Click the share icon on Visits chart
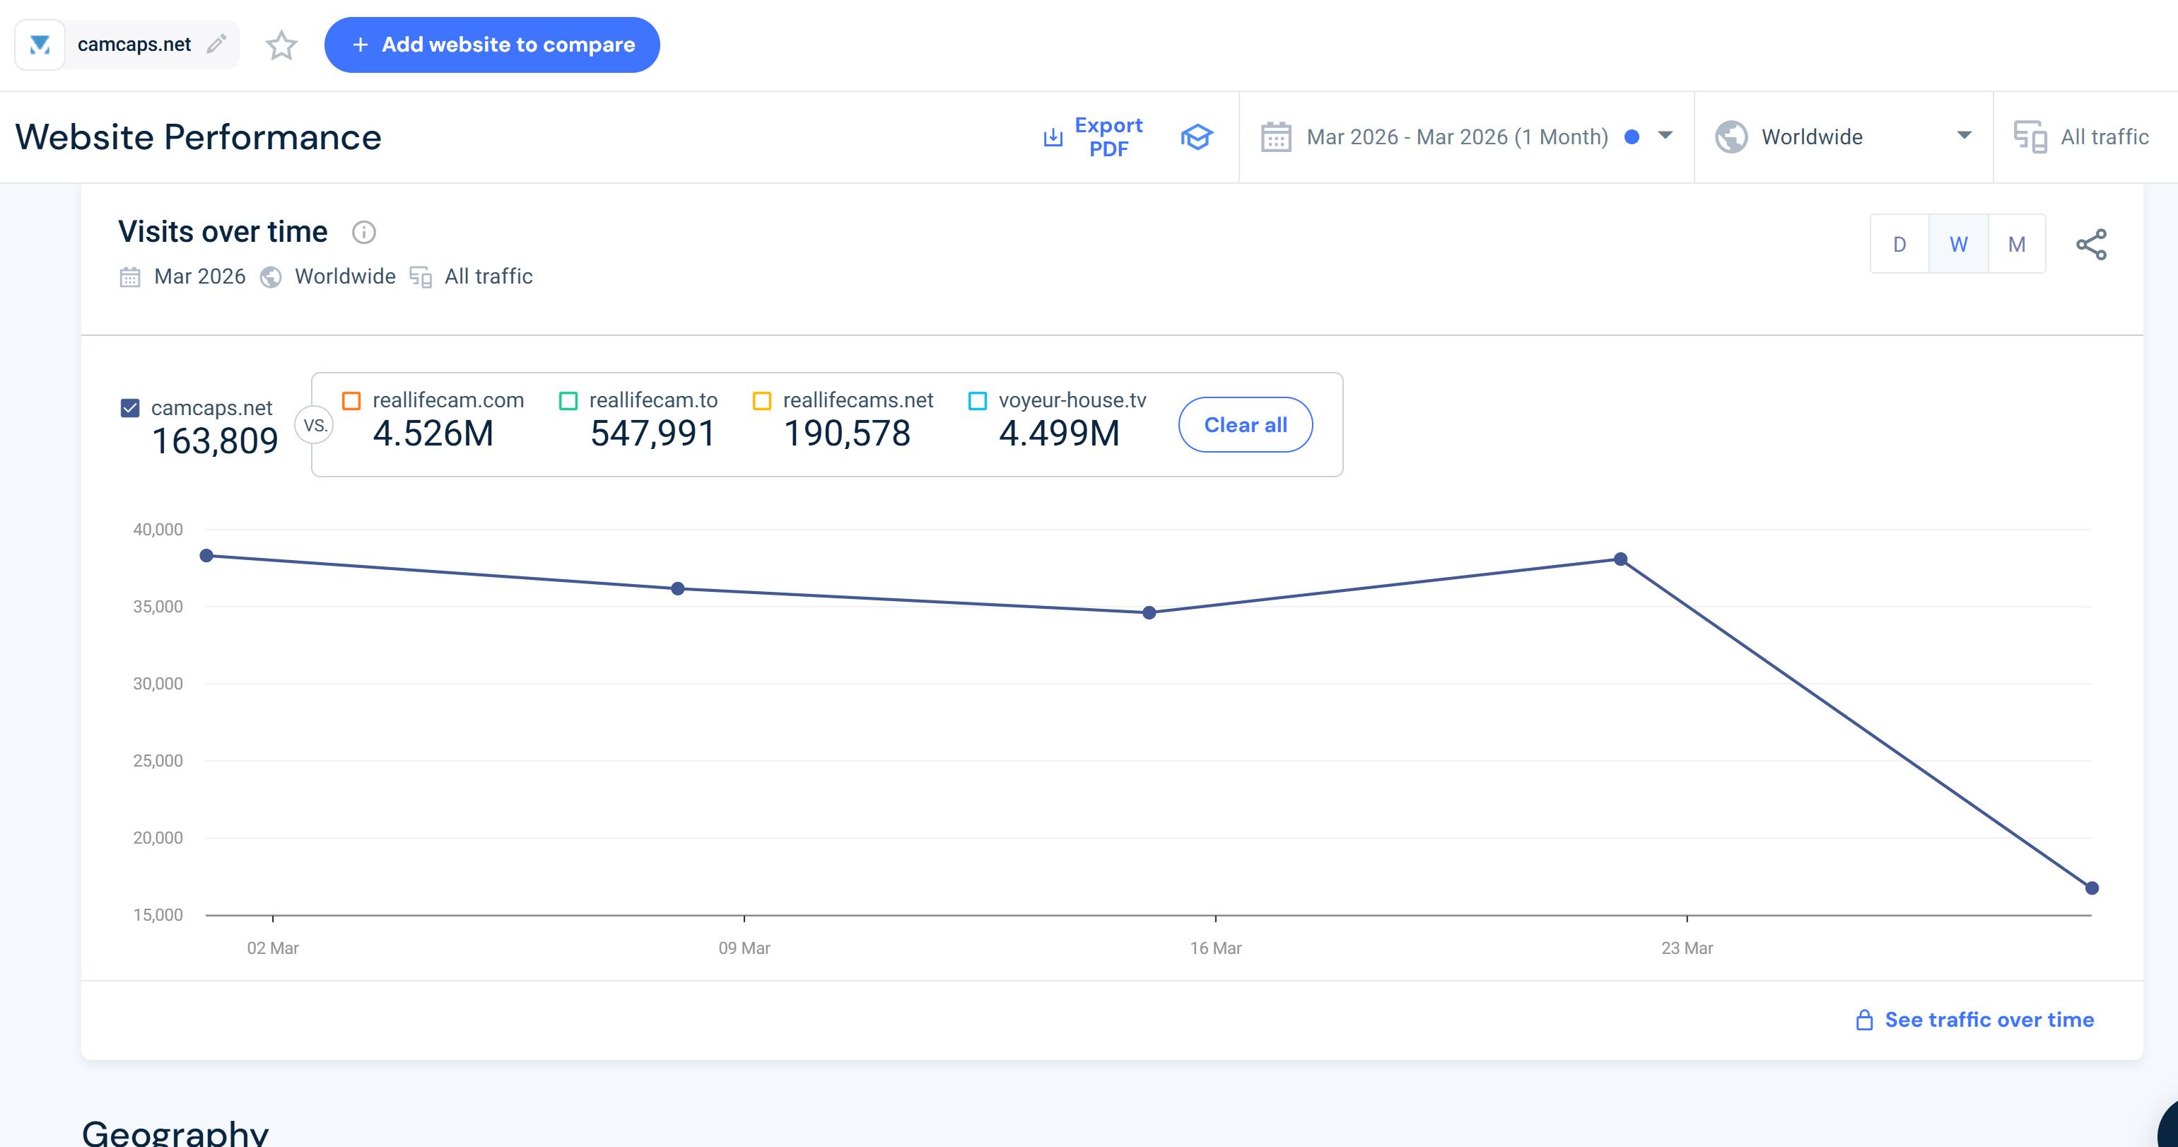 pyautogui.click(x=2091, y=245)
